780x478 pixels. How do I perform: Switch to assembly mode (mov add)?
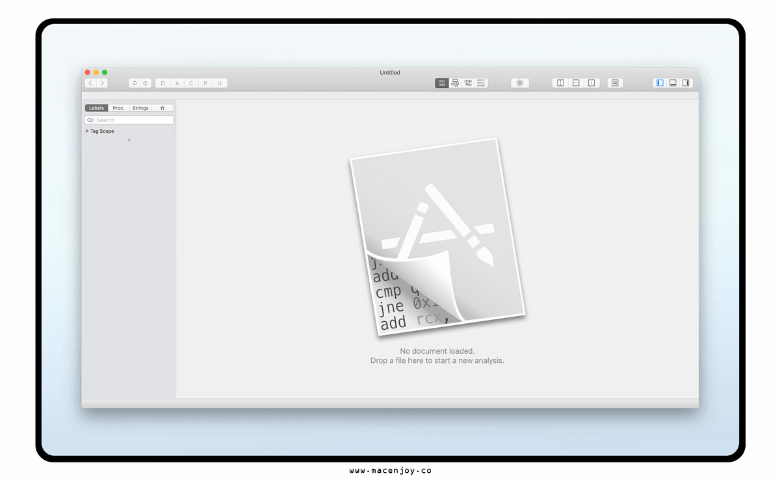coord(442,83)
